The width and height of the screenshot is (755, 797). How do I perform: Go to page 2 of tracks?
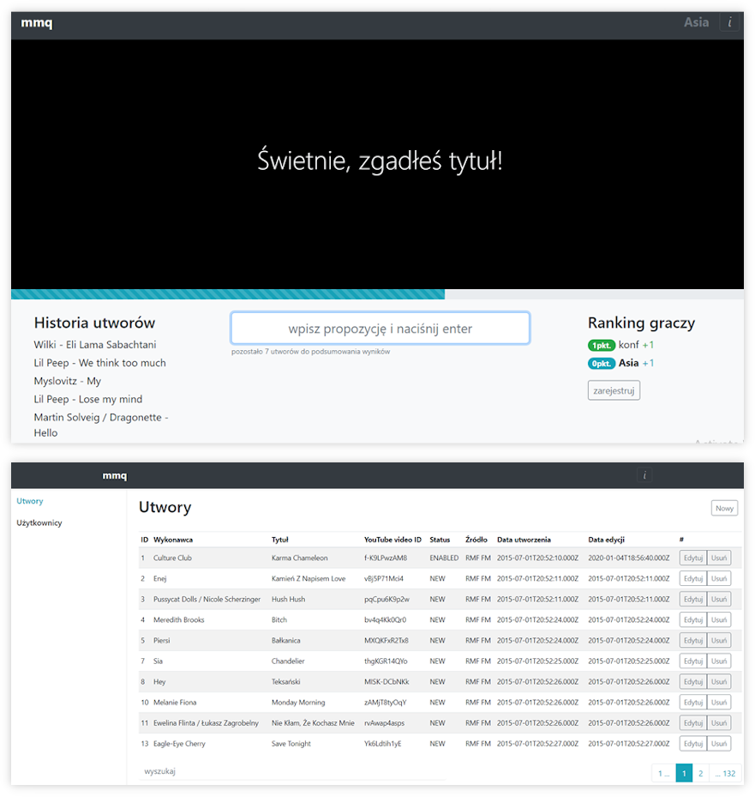pyautogui.click(x=700, y=773)
